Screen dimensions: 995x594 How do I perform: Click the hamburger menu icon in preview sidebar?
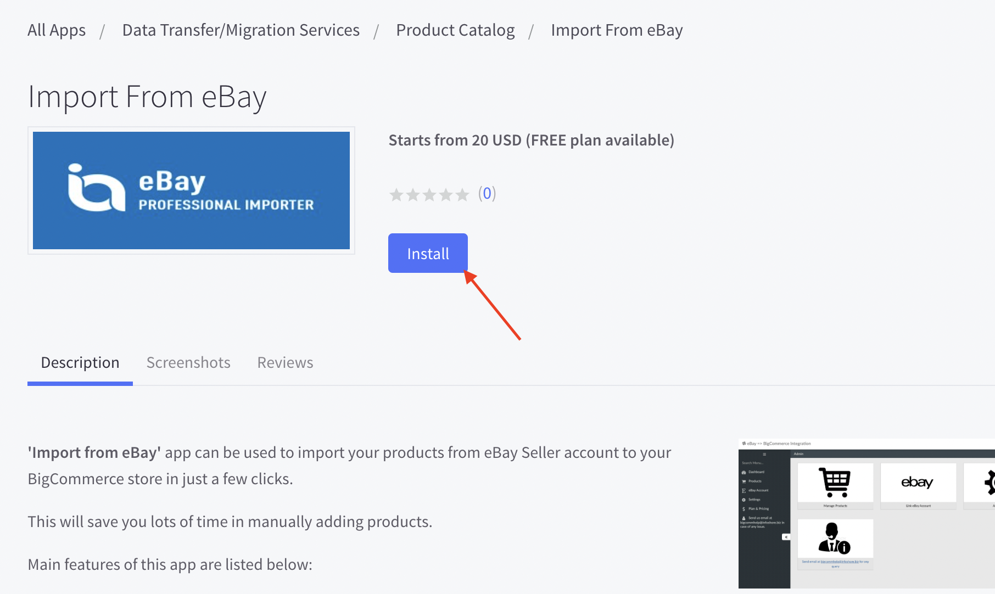point(764,455)
